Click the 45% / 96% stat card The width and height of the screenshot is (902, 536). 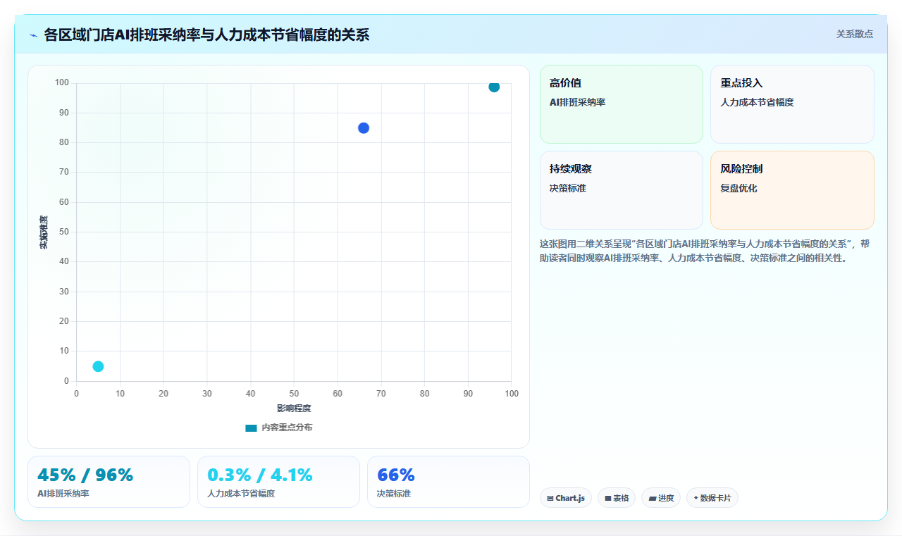pos(109,482)
